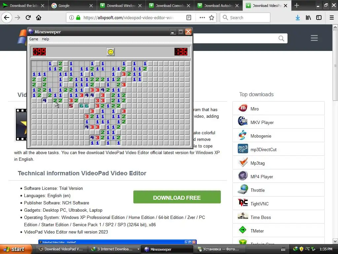The width and height of the screenshot is (338, 254).
Task: Open the Mp3tag link
Action: pyautogui.click(x=257, y=163)
